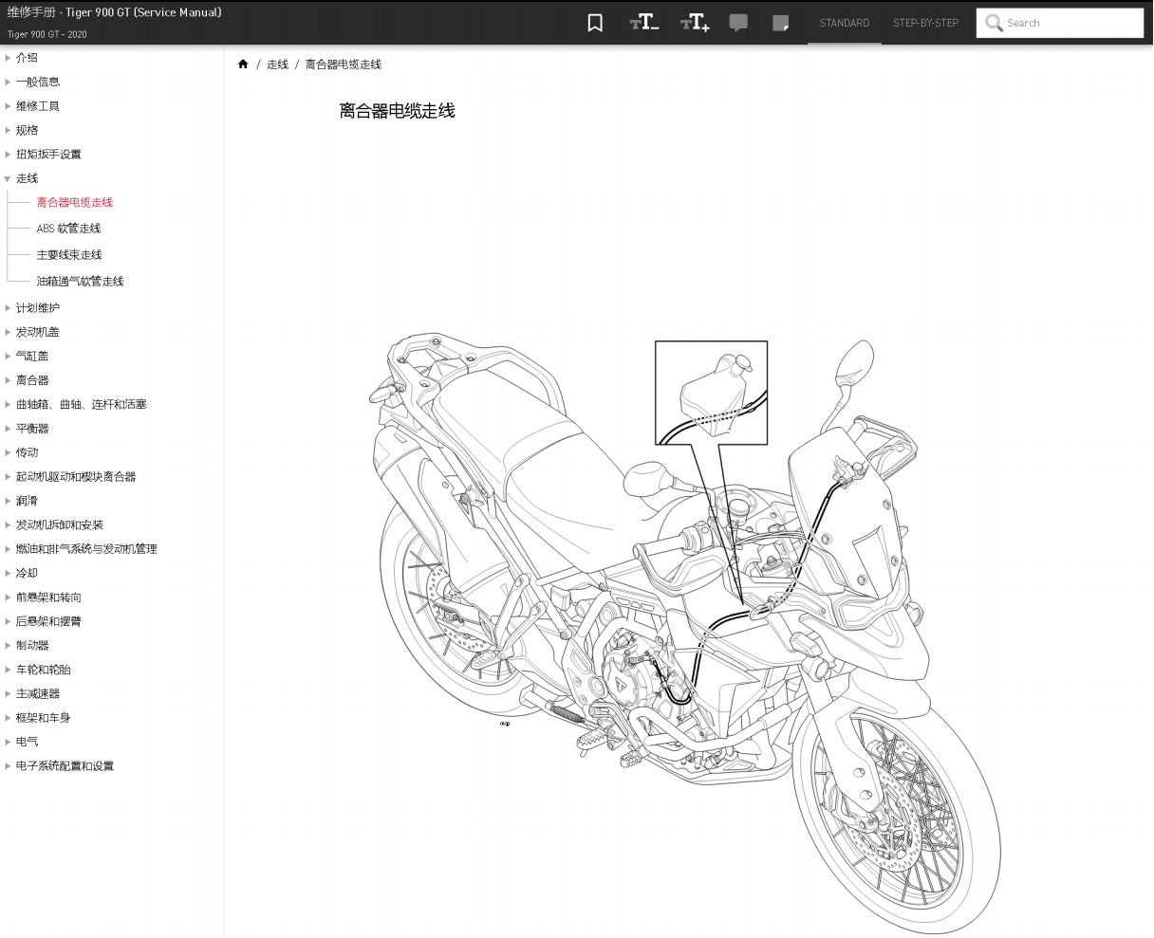Click the bookmark icon in the toolbar

tap(595, 23)
